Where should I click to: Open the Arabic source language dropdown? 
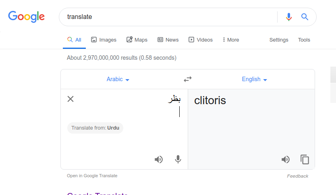click(x=118, y=79)
